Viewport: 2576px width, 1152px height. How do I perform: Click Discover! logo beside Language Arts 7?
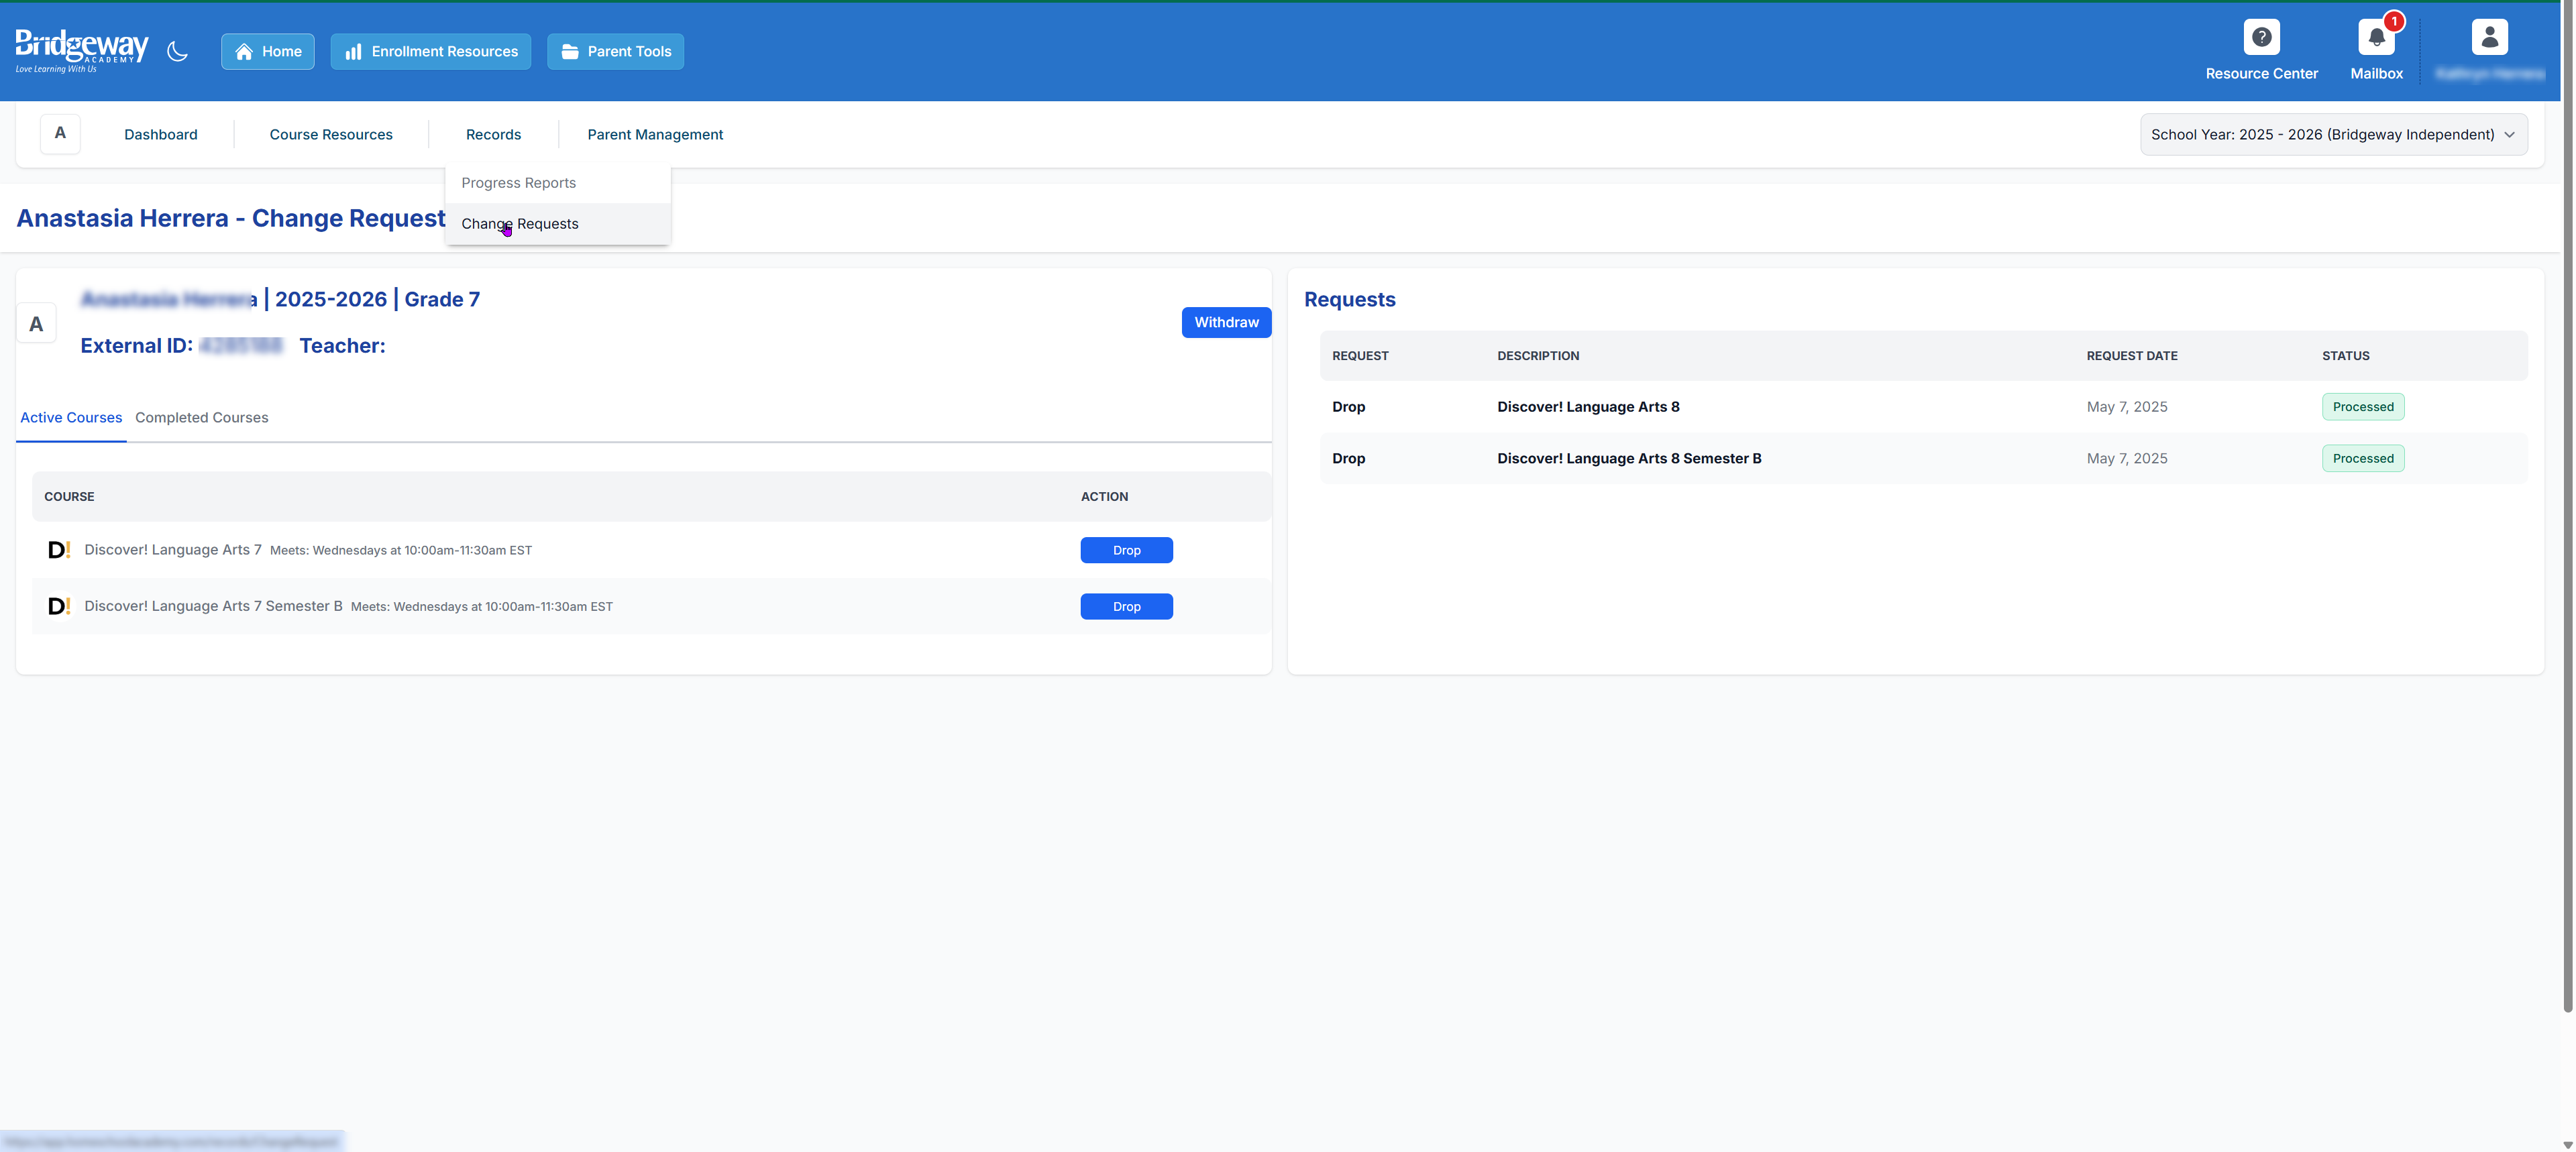pyautogui.click(x=59, y=550)
